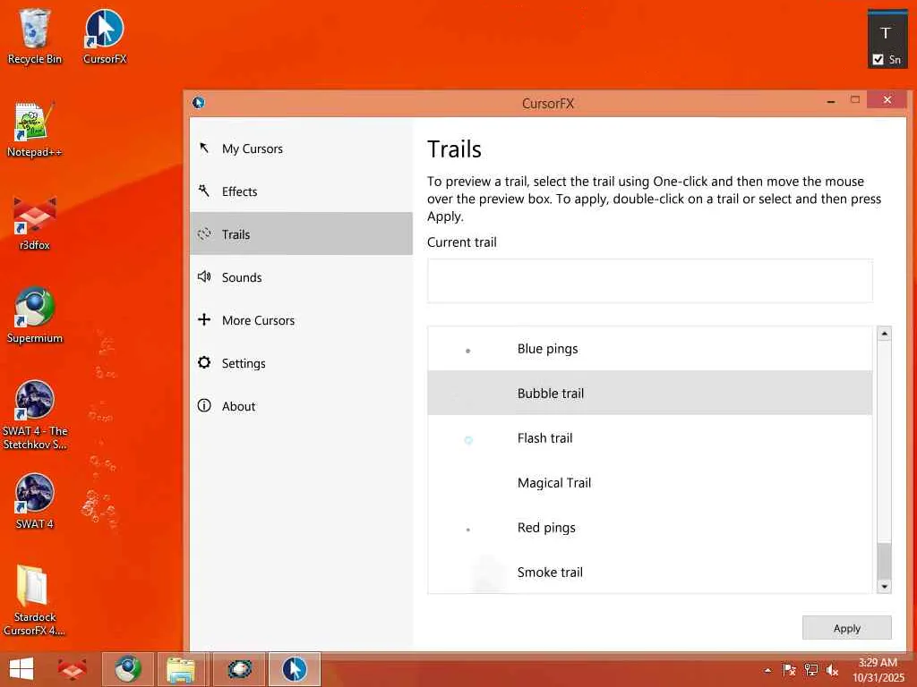Minimize the CursorFX window
Image resolution: width=917 pixels, height=687 pixels.
(830, 100)
